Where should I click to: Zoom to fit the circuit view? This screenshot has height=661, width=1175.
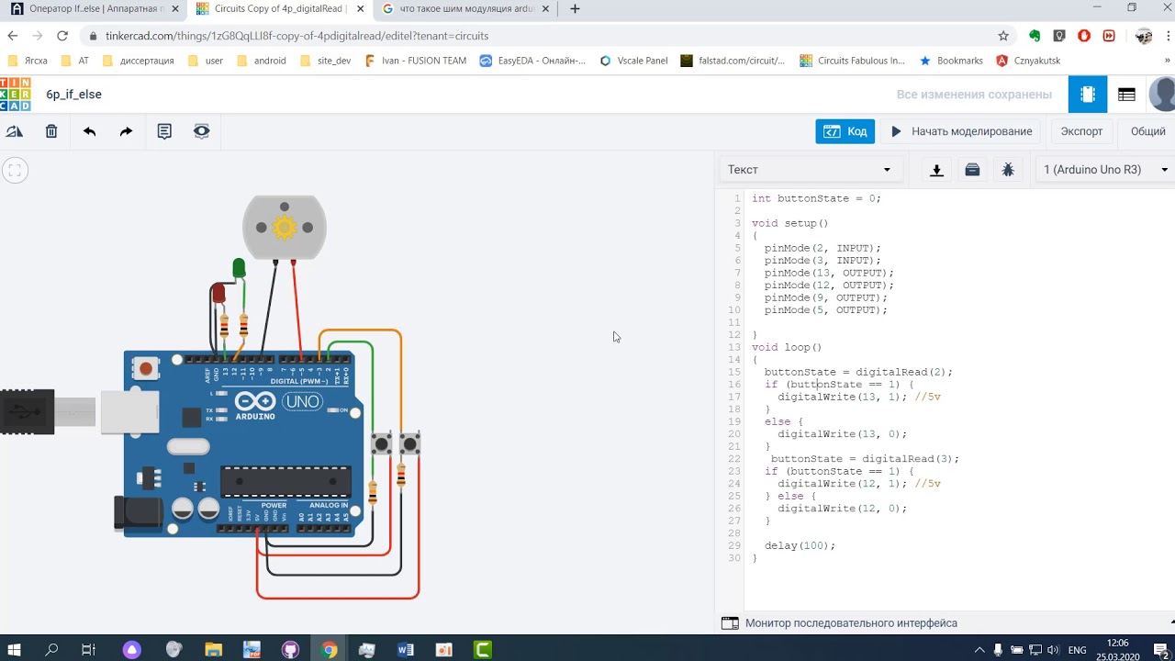pyautogui.click(x=15, y=170)
